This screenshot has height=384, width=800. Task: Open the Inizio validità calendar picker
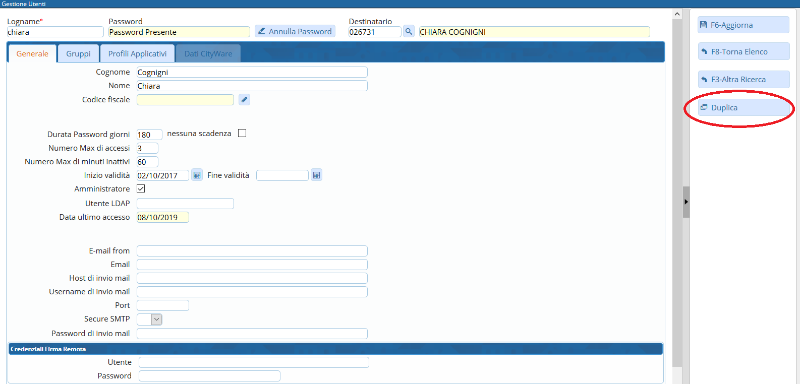197,175
